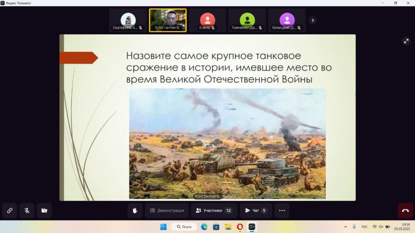Open the Чат panel
This screenshot has height=233, width=415.
pyautogui.click(x=255, y=211)
